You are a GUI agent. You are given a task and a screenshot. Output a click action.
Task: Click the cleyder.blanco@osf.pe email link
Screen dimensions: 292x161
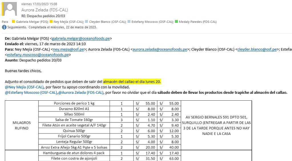pos(257,49)
